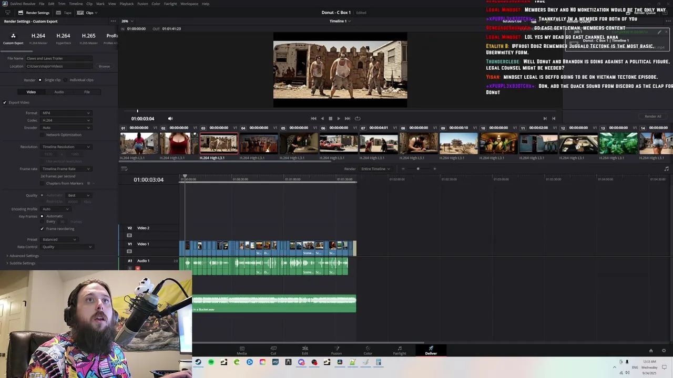The height and width of the screenshot is (378, 673).
Task: Open the Workspace menu
Action: point(189,4)
